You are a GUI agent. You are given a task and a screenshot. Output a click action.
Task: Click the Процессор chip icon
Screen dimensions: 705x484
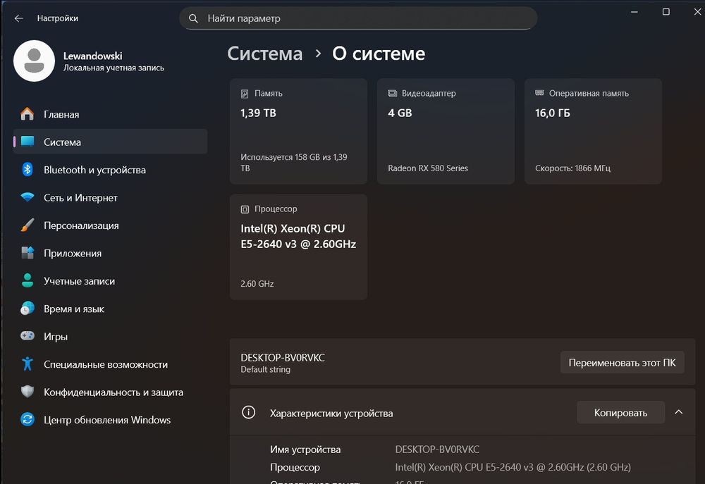245,209
